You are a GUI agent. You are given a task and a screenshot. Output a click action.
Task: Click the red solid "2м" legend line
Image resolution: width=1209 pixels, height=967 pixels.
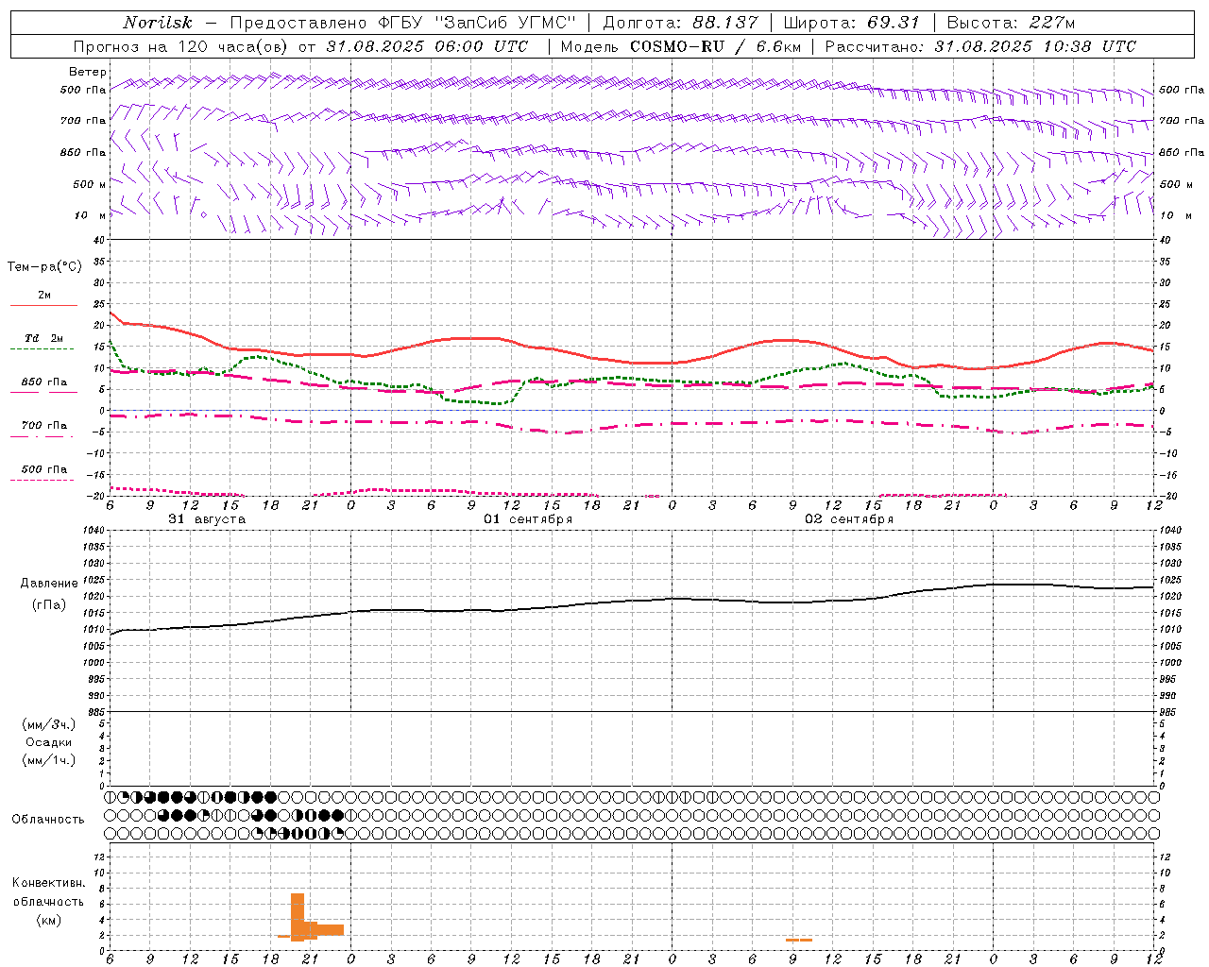point(43,305)
